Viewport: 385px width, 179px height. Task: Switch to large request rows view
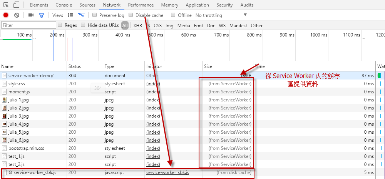pos(70,15)
